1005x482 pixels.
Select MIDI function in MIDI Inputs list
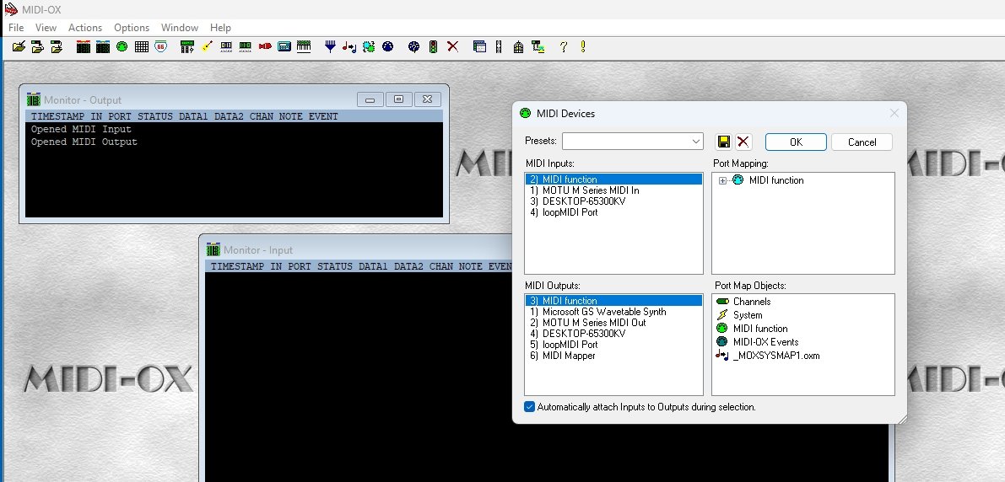[x=613, y=179]
